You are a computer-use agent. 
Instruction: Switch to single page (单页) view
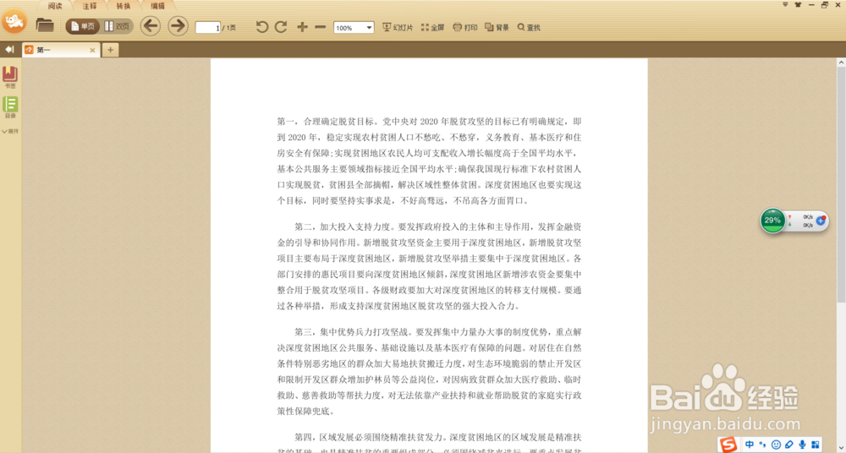(83, 26)
